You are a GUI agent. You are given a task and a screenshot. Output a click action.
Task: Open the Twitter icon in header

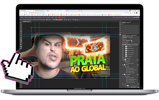coord(136,17)
